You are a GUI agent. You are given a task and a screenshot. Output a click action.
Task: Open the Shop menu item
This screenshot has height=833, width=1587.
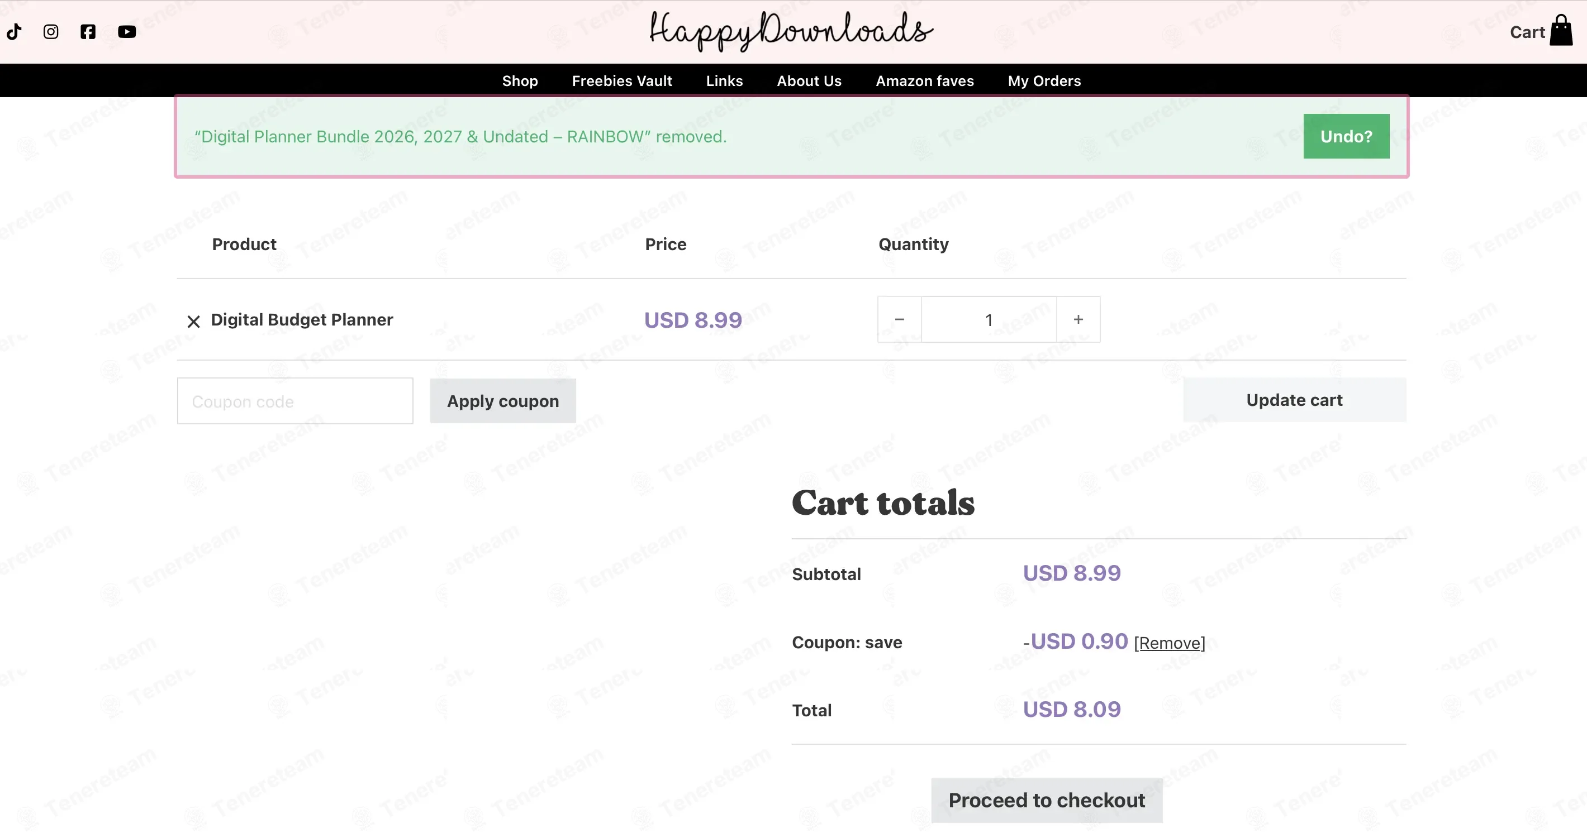(520, 80)
